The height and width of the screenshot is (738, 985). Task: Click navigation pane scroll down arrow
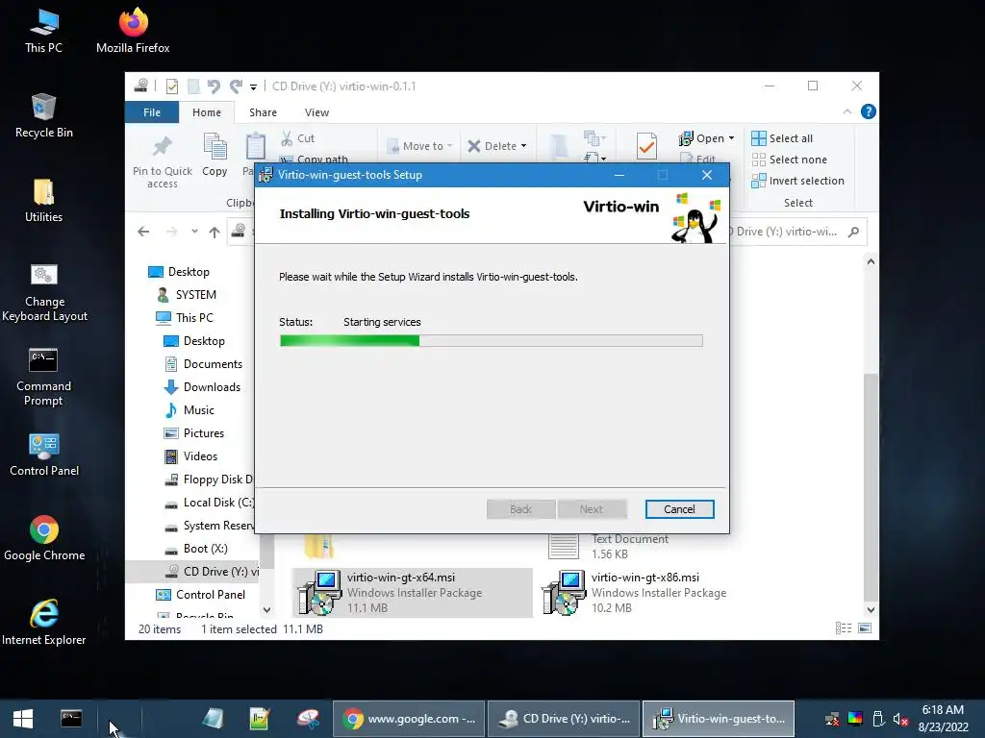click(267, 609)
